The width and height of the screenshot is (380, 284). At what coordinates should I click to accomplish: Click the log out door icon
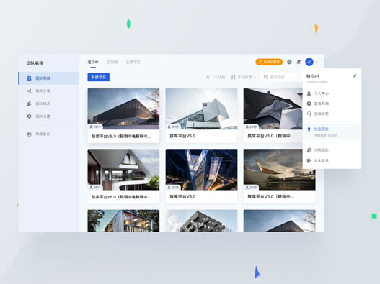point(309,160)
